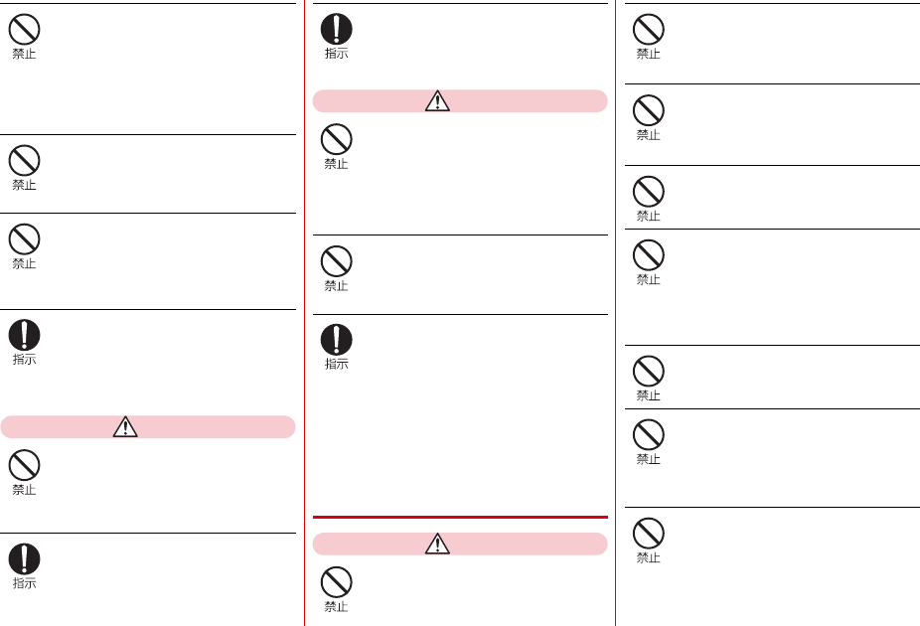Viewport: 920px width, 626px height.
Task: Click warning triangle in upper middle pink banner
Action: tap(437, 101)
